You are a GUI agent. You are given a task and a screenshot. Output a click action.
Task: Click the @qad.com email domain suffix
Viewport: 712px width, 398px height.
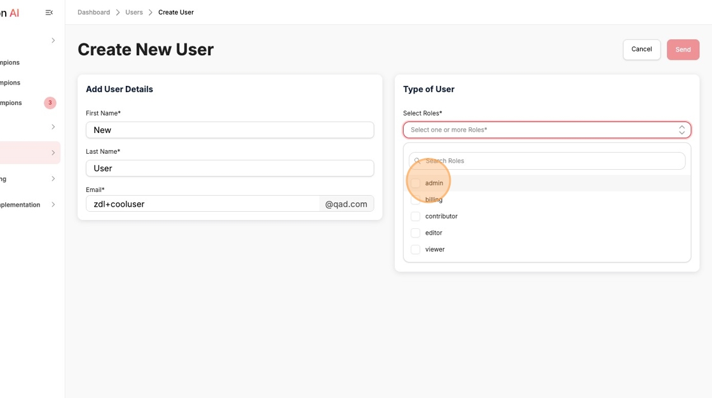pyautogui.click(x=346, y=204)
